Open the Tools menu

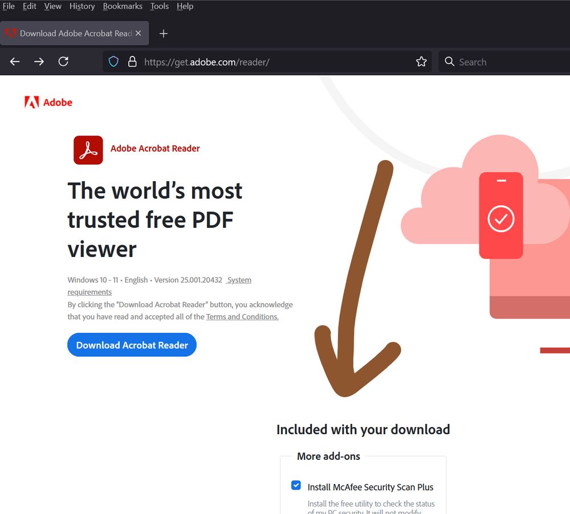coord(160,6)
